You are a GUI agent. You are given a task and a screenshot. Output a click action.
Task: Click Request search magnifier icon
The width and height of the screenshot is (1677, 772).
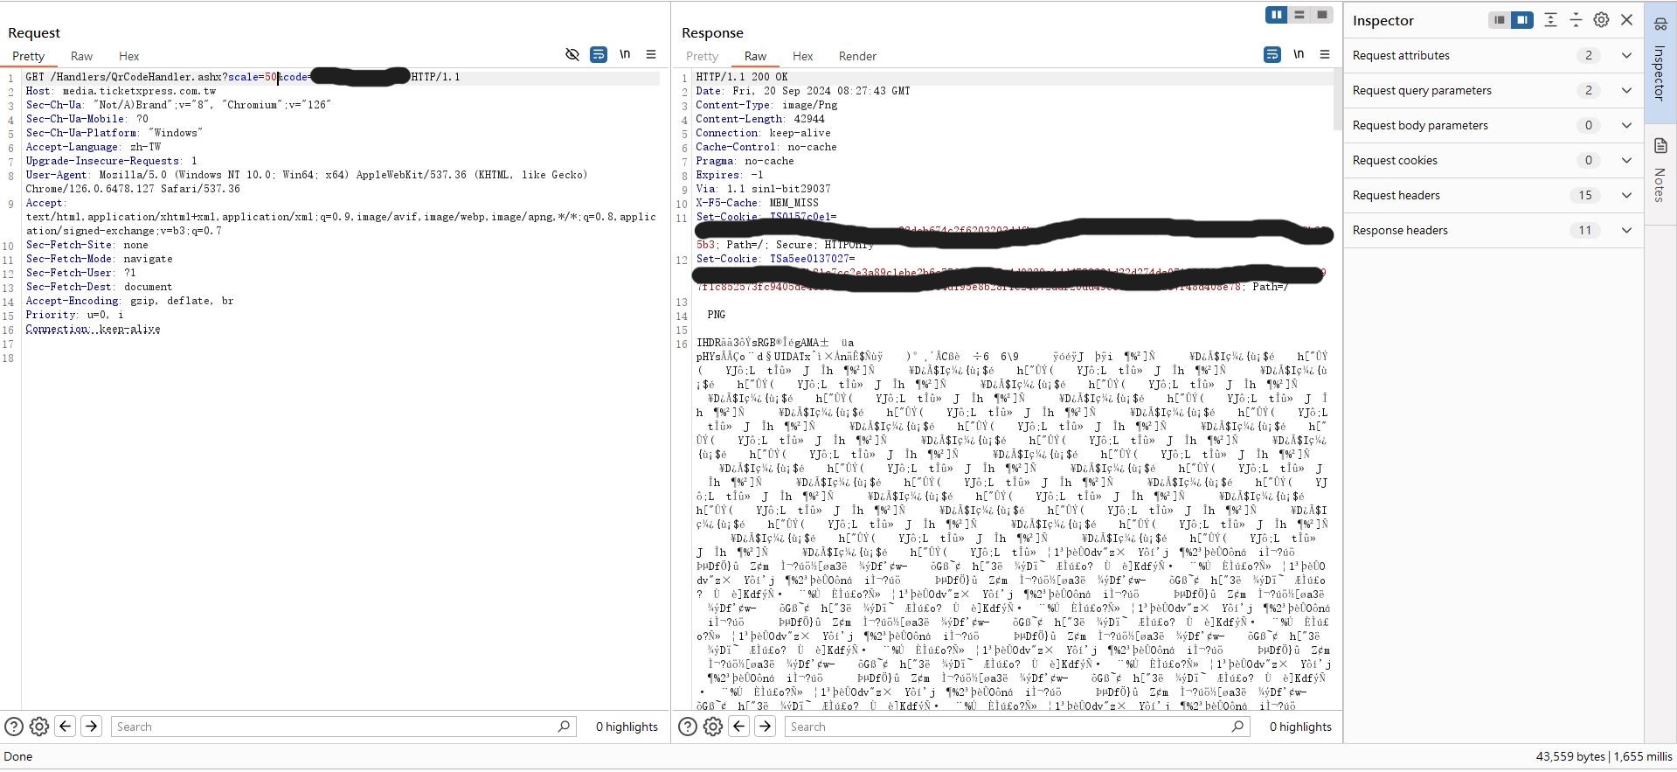[564, 727]
